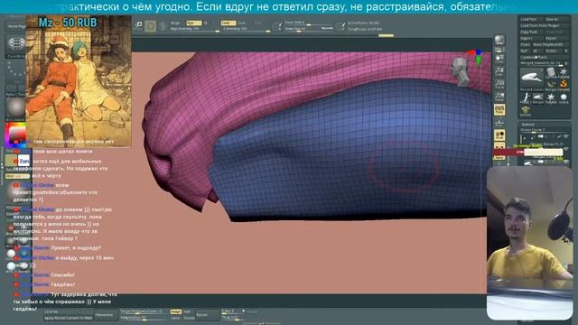Click the Copy Tool button
The height and width of the screenshot is (325, 578).
[x=531, y=32]
